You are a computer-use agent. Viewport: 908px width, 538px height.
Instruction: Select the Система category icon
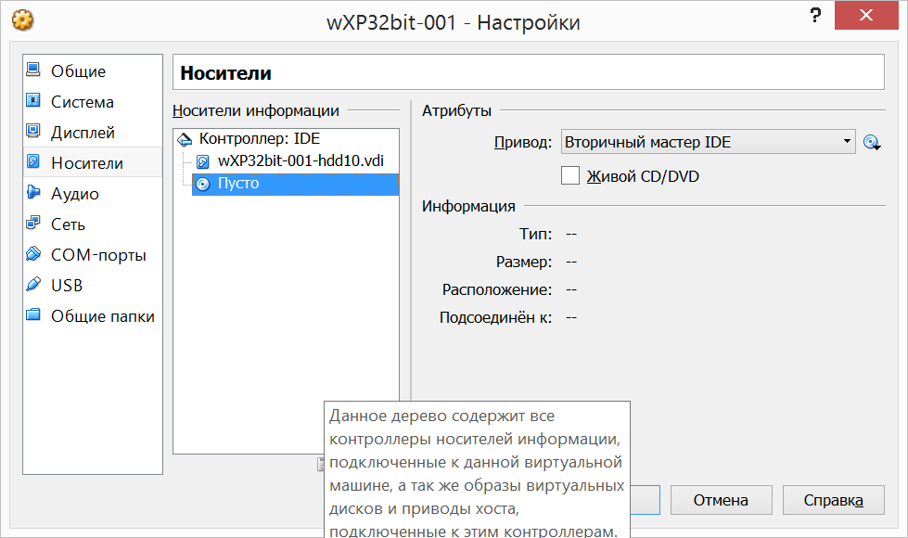(33, 101)
